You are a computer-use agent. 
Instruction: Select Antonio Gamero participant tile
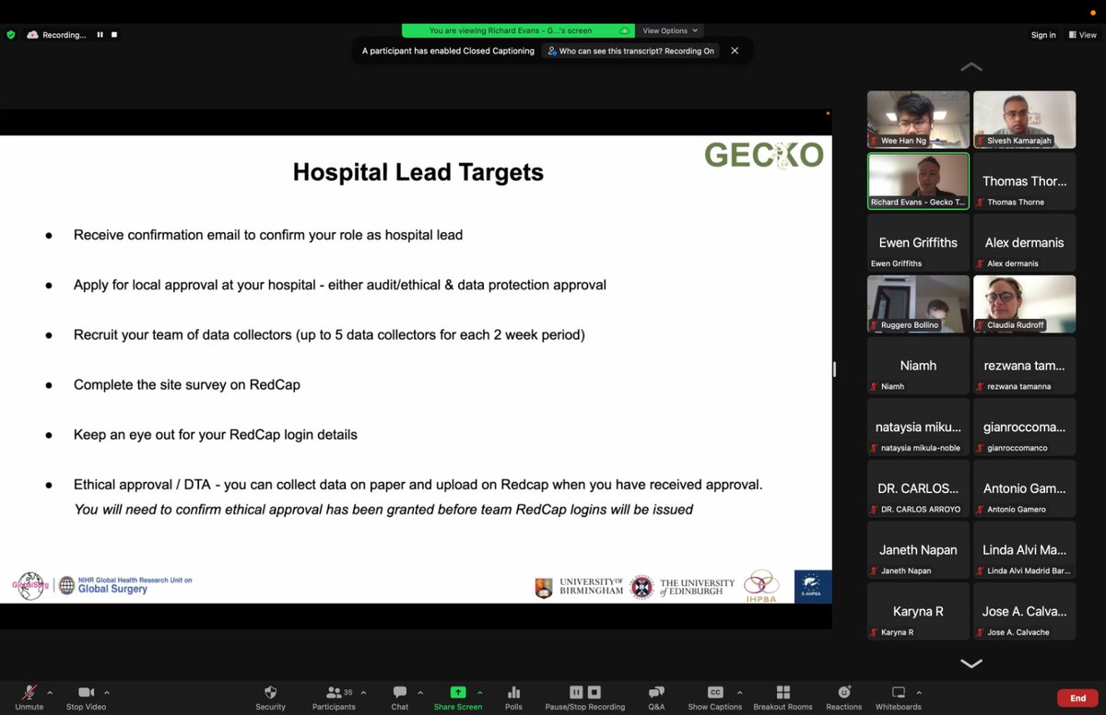point(1024,488)
